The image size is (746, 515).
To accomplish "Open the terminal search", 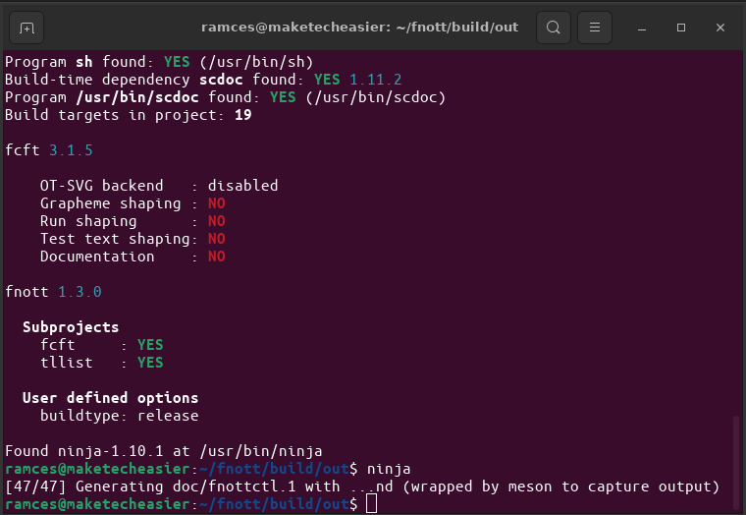I will click(x=554, y=28).
